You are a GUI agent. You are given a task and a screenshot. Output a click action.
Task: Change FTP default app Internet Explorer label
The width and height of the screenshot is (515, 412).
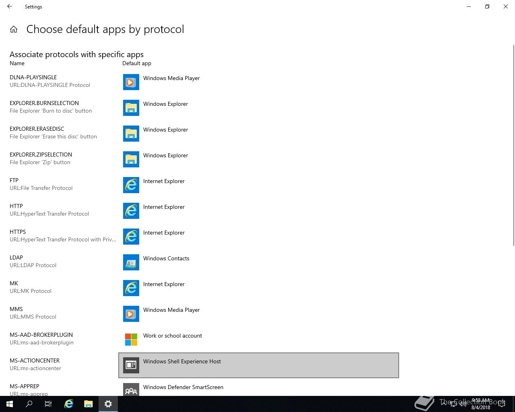pyautogui.click(x=164, y=181)
